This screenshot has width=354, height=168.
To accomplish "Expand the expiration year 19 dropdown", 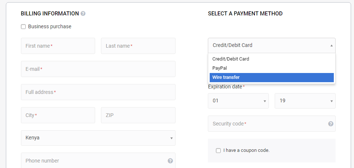I will pyautogui.click(x=305, y=101).
